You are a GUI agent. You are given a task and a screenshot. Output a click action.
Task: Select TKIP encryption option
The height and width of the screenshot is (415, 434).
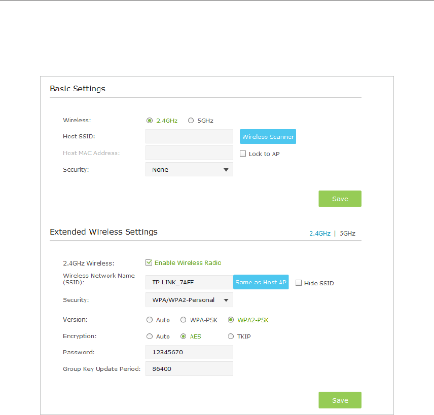click(231, 336)
